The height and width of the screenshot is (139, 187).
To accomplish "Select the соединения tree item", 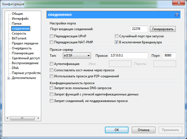I will coord(21,29).
